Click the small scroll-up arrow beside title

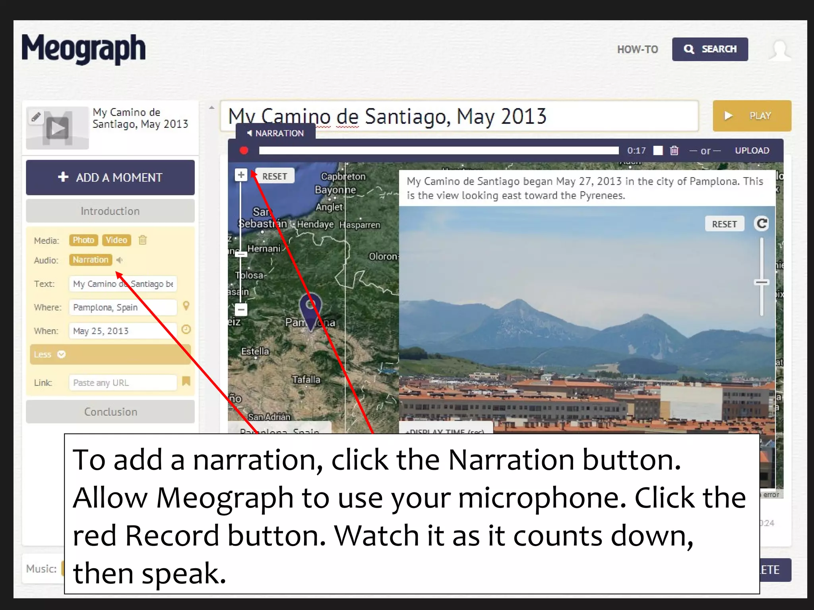point(212,108)
